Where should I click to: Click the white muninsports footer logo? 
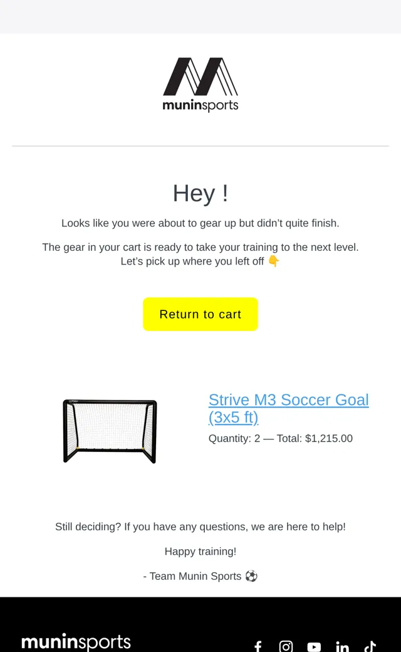(76, 642)
